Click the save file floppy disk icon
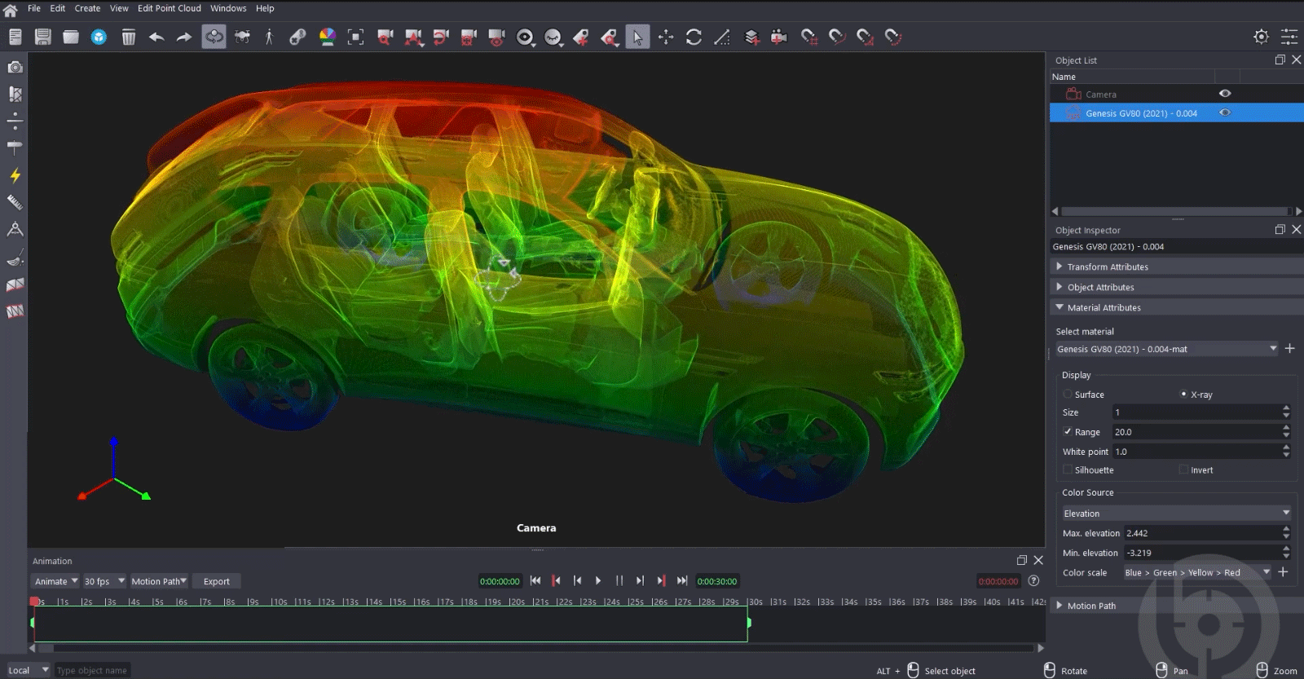Image resolution: width=1304 pixels, height=679 pixels. [x=43, y=37]
